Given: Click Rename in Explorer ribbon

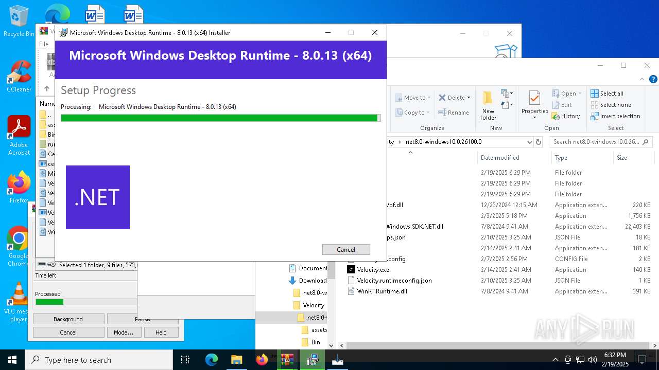Looking at the screenshot, I should tap(454, 113).
